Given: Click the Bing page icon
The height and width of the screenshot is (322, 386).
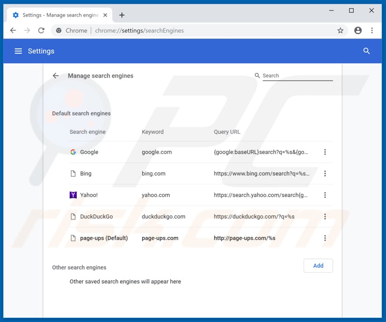Looking at the screenshot, I should pos(73,173).
